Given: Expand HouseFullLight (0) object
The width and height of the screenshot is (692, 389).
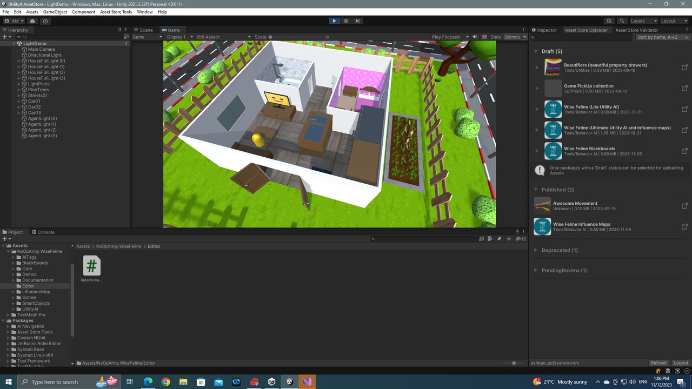Looking at the screenshot, I should tap(19, 61).
